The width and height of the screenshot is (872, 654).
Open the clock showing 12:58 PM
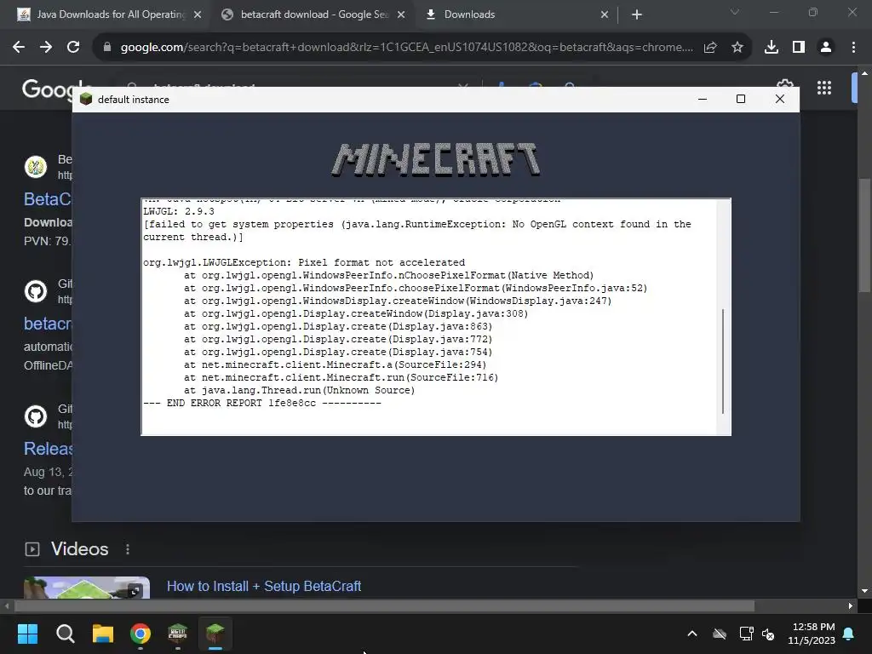(x=812, y=634)
